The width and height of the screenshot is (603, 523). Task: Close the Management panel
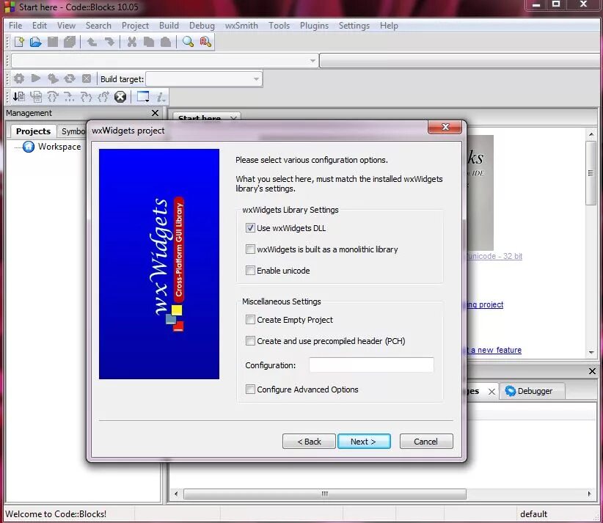point(155,113)
